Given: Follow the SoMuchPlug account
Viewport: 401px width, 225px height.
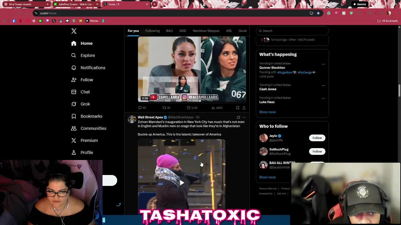Looking at the screenshot, I should point(317,151).
